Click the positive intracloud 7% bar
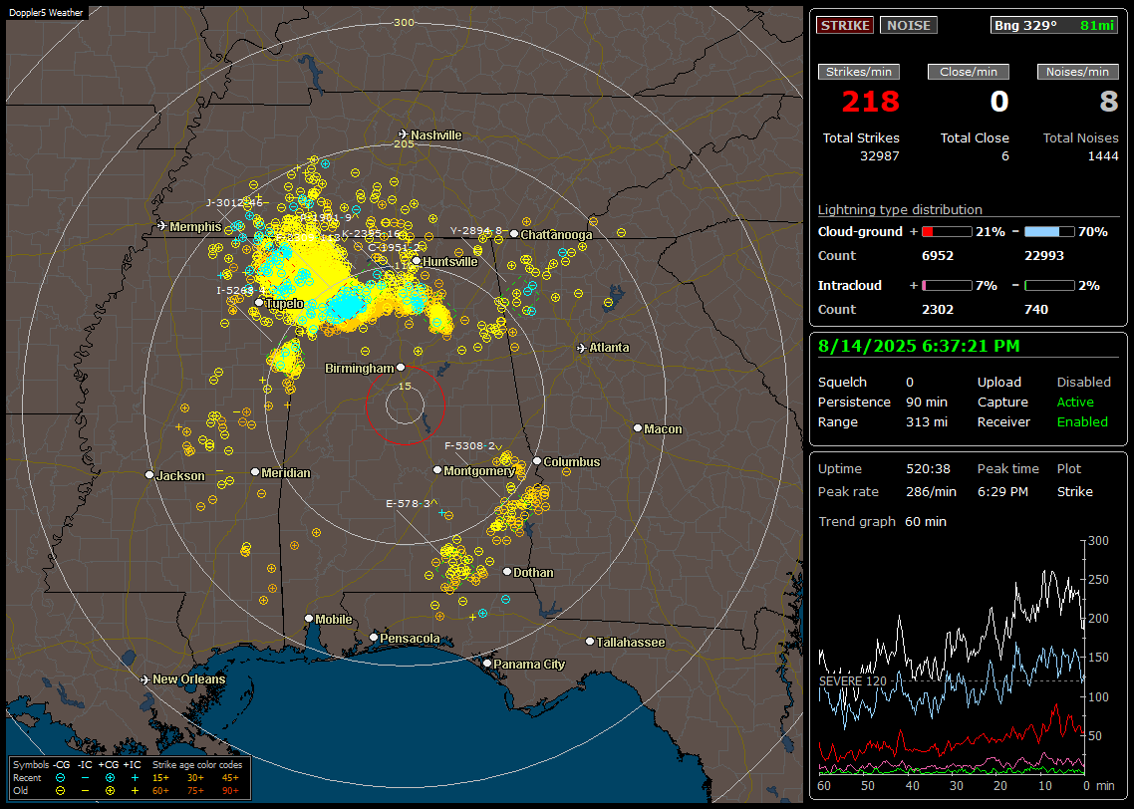The height and width of the screenshot is (809, 1134). [947, 286]
